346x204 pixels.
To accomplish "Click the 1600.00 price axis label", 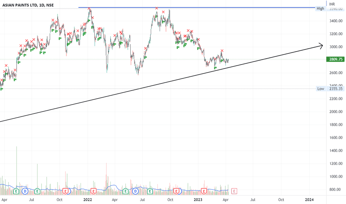I will tap(336, 138).
